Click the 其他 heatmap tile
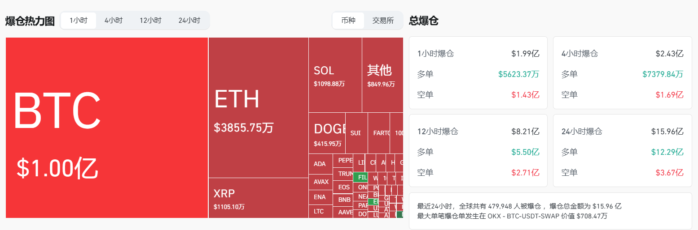Viewport: 698px width, 230px height. (x=382, y=75)
